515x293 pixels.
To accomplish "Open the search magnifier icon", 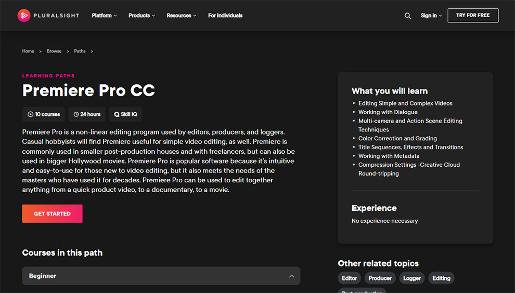I will pyautogui.click(x=408, y=16).
